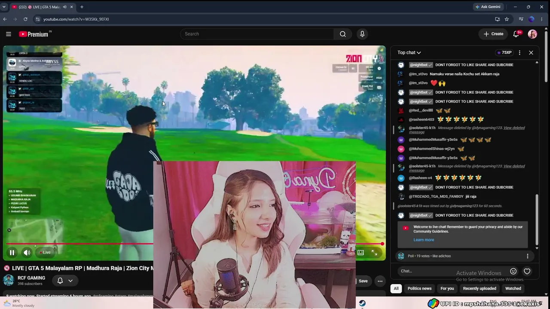The width and height of the screenshot is (550, 309).
Task: Open a new browser tab
Action: point(82,7)
